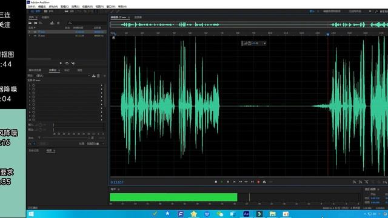Open effect list arrow for slot 1
The width and height of the screenshot is (388, 218).
(101, 85)
